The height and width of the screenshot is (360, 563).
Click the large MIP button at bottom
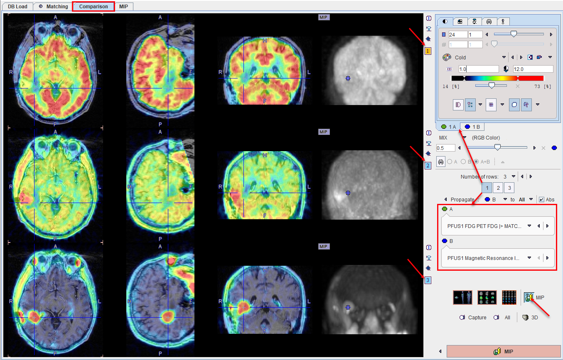503,351
